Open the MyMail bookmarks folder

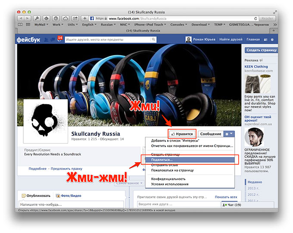[x=41, y=24]
